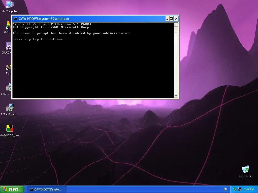The image size is (258, 193).
Task: Click the 'Microsoft Windows XP [Version 5.1.2600]' line
Action: 52,24
